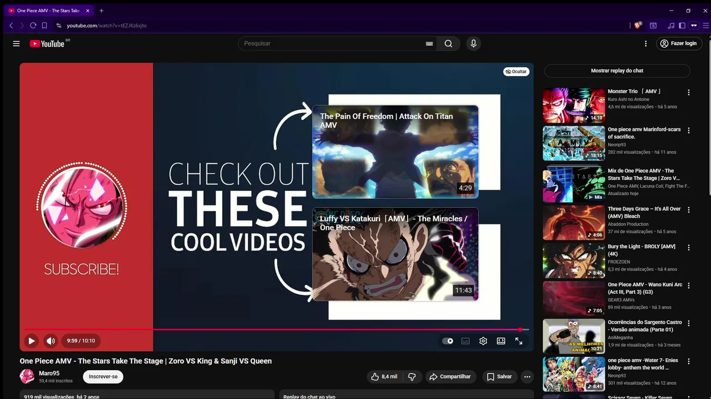Image resolution: width=711 pixels, height=399 pixels.
Task: Click the AniMeganha channel name
Action: point(620,337)
